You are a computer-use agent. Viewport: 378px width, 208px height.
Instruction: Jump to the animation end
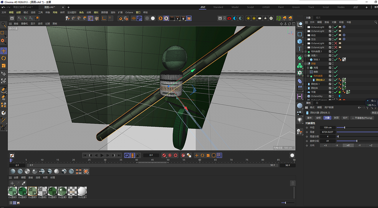119,155
